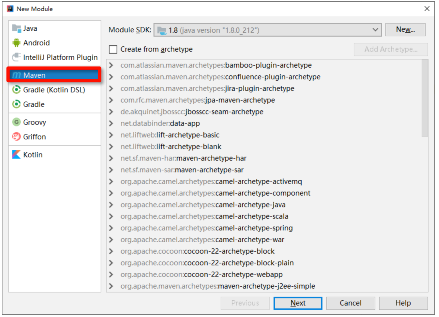This screenshot has width=439, height=317.
Task: Select Groovy module type
Action: point(55,122)
